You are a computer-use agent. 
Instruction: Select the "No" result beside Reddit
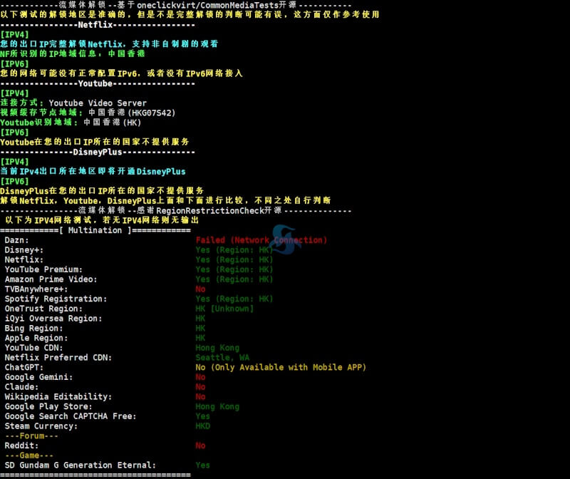click(x=200, y=445)
